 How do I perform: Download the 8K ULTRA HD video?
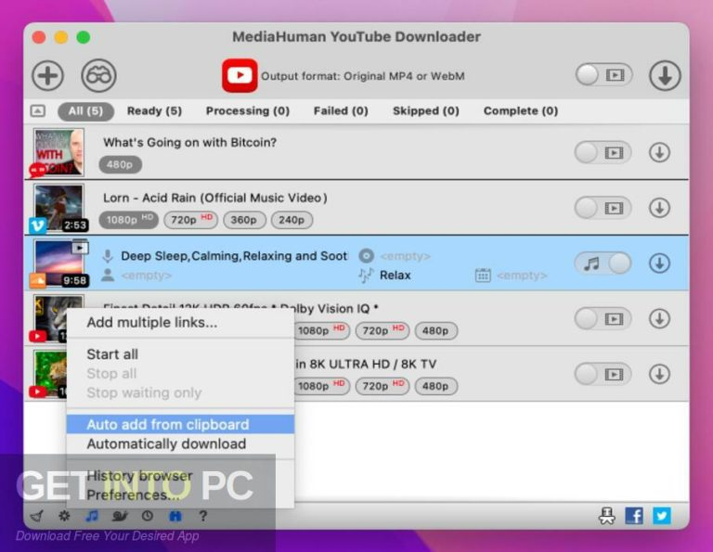pyautogui.click(x=659, y=375)
